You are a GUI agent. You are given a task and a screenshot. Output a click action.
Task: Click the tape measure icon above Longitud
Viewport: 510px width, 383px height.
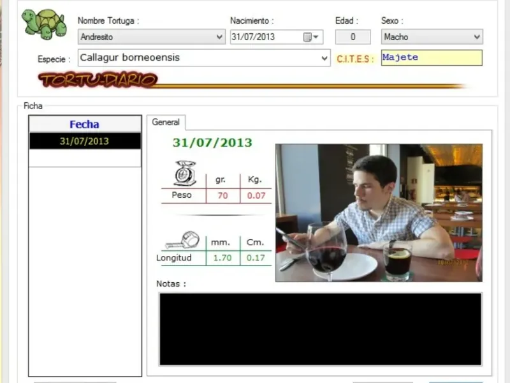click(183, 240)
